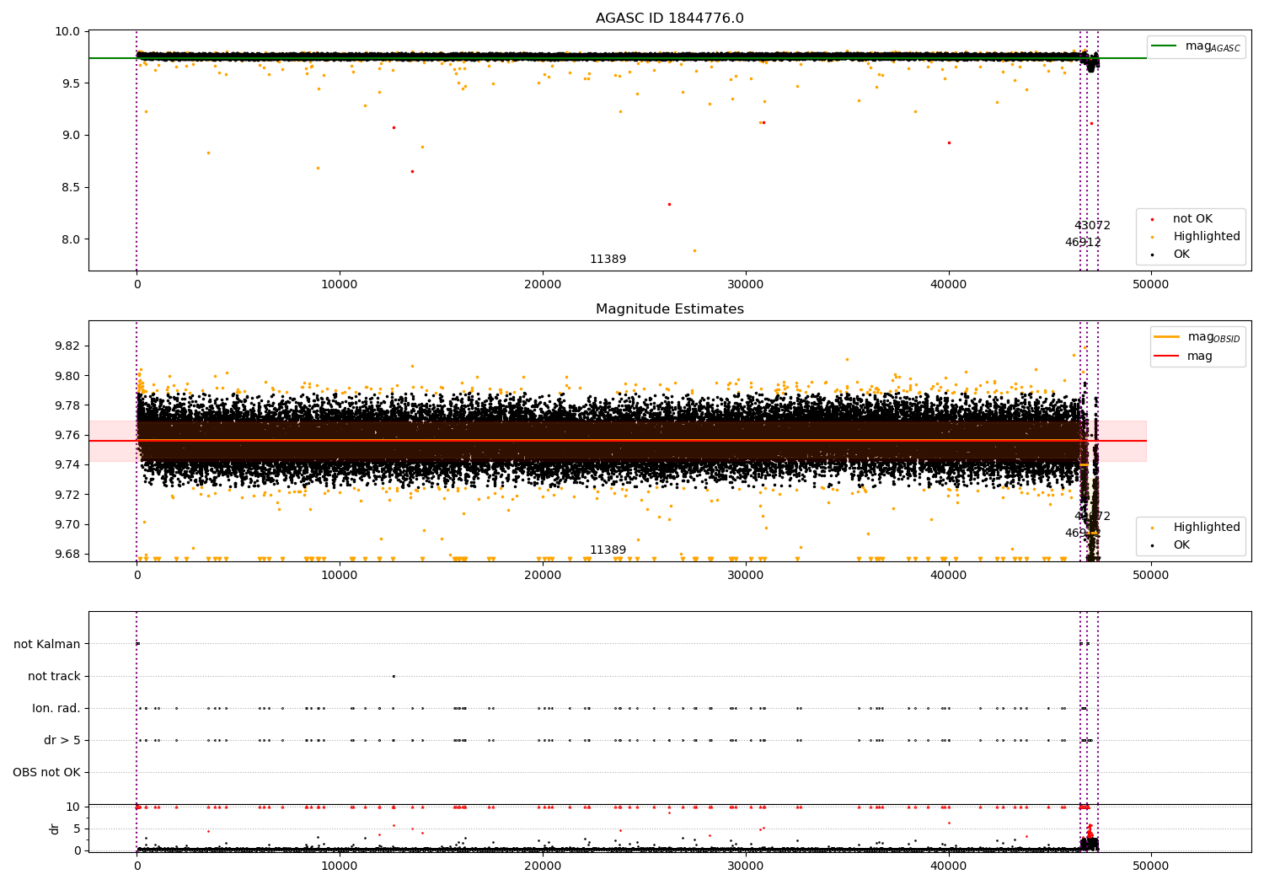Click the '9.70' y-axis tick label
The image size is (1264, 885).
[x=67, y=524]
